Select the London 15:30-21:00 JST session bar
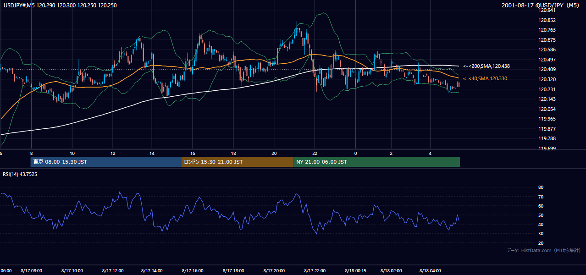Viewport: 586px width, 275px height. point(238,162)
